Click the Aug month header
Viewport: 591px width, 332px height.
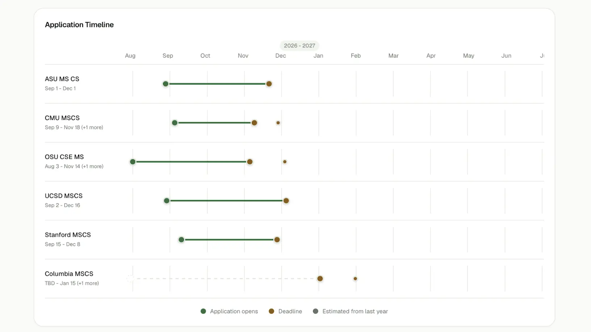pos(130,56)
